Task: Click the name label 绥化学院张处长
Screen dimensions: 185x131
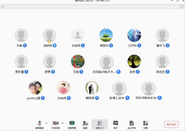Action: pyautogui.click(x=146, y=98)
